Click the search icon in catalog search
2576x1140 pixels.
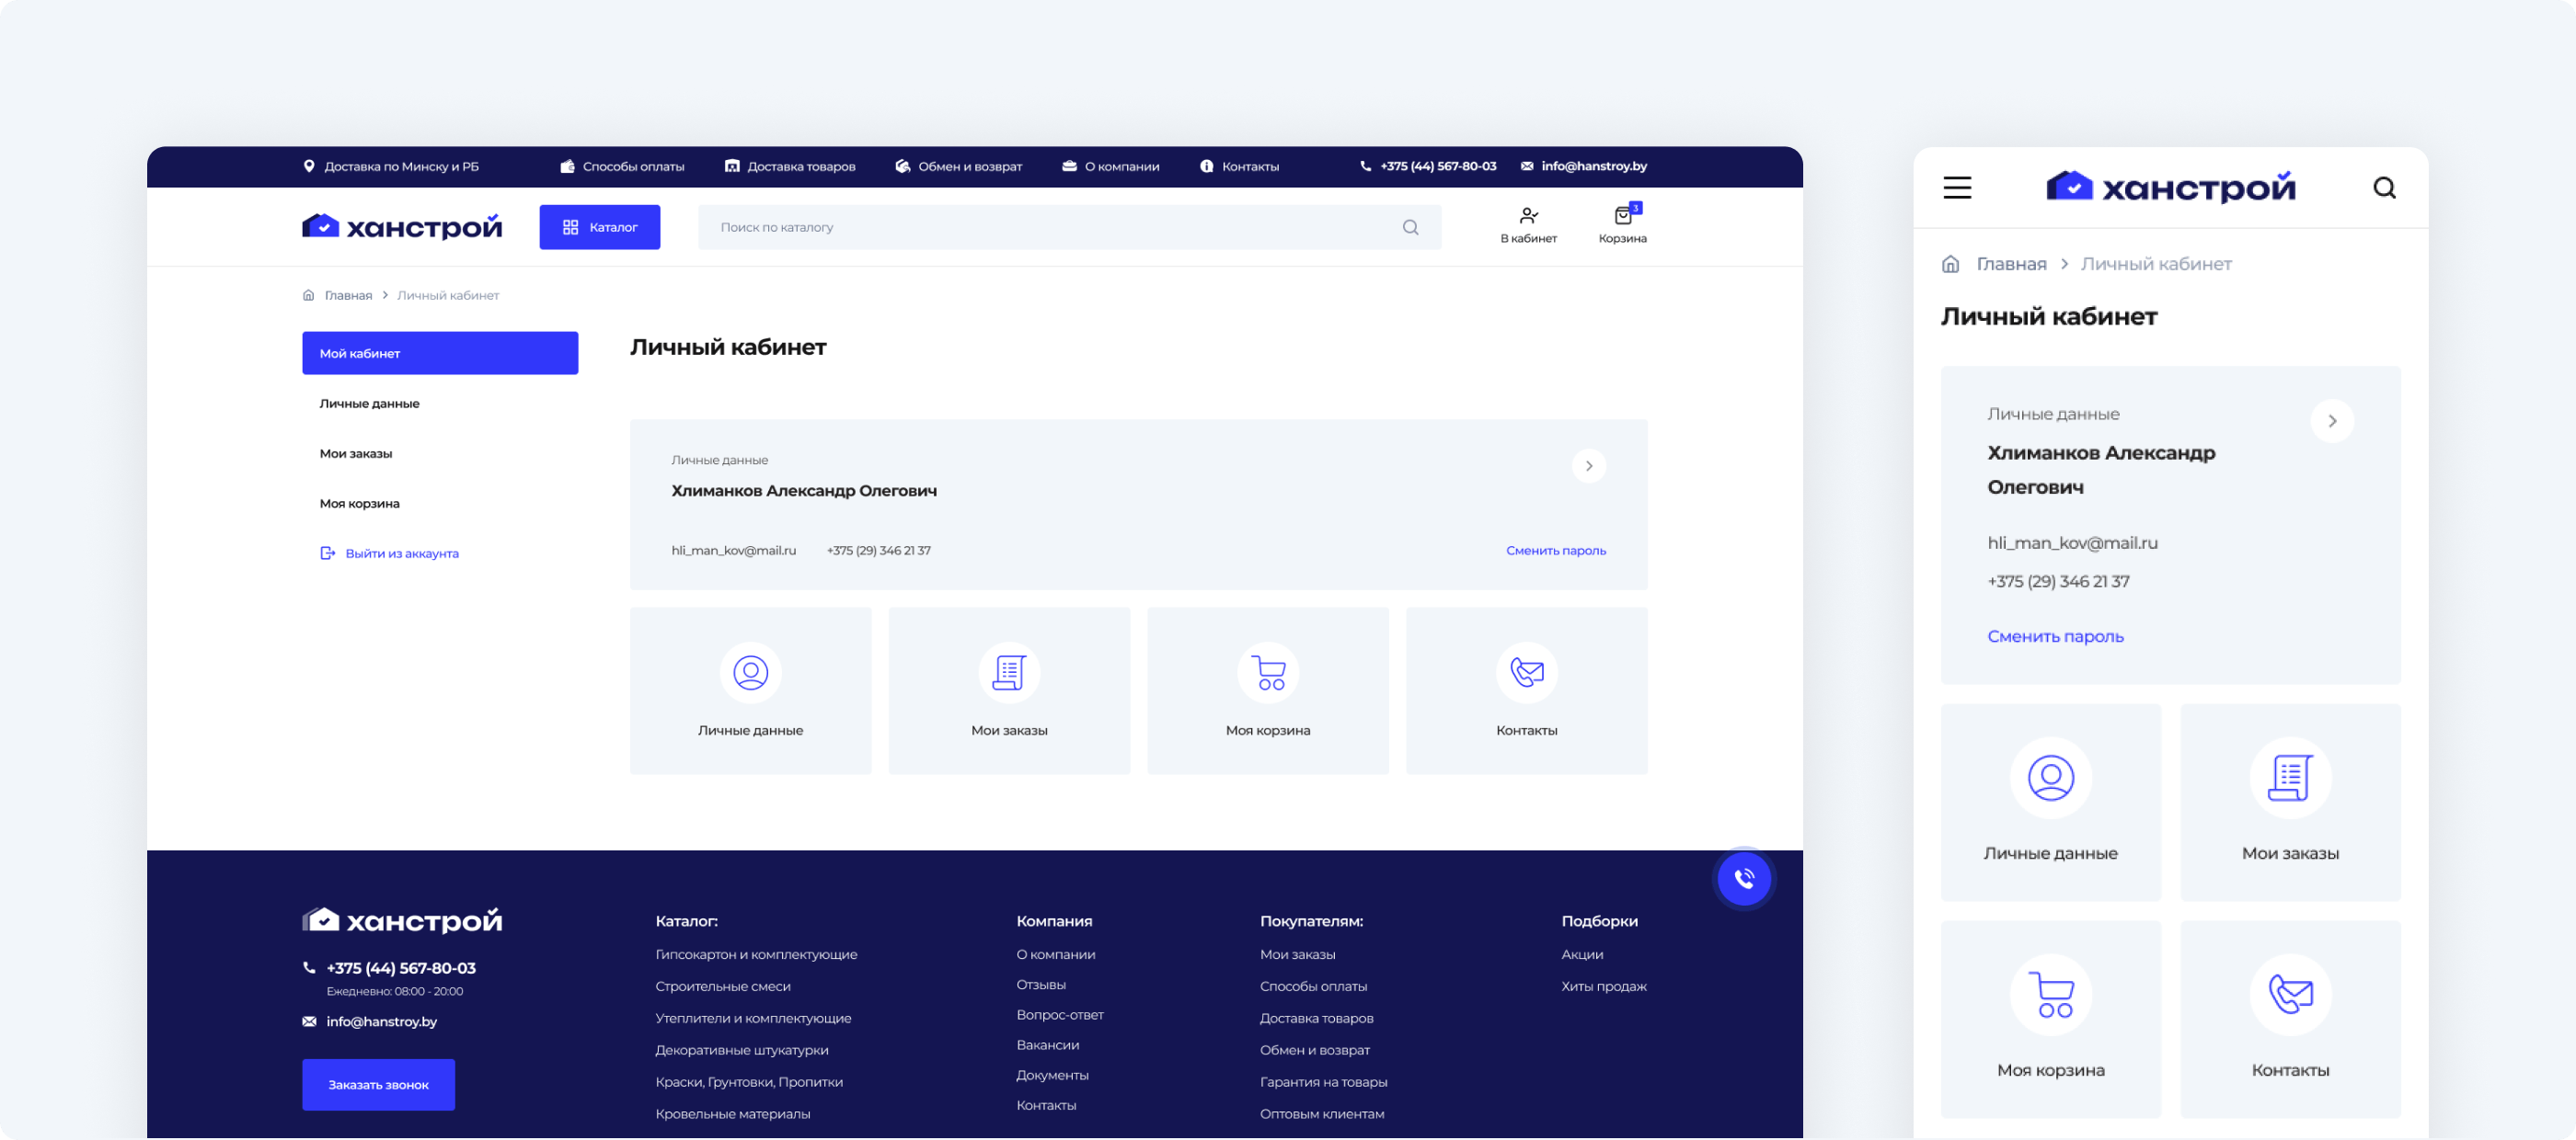point(1410,228)
